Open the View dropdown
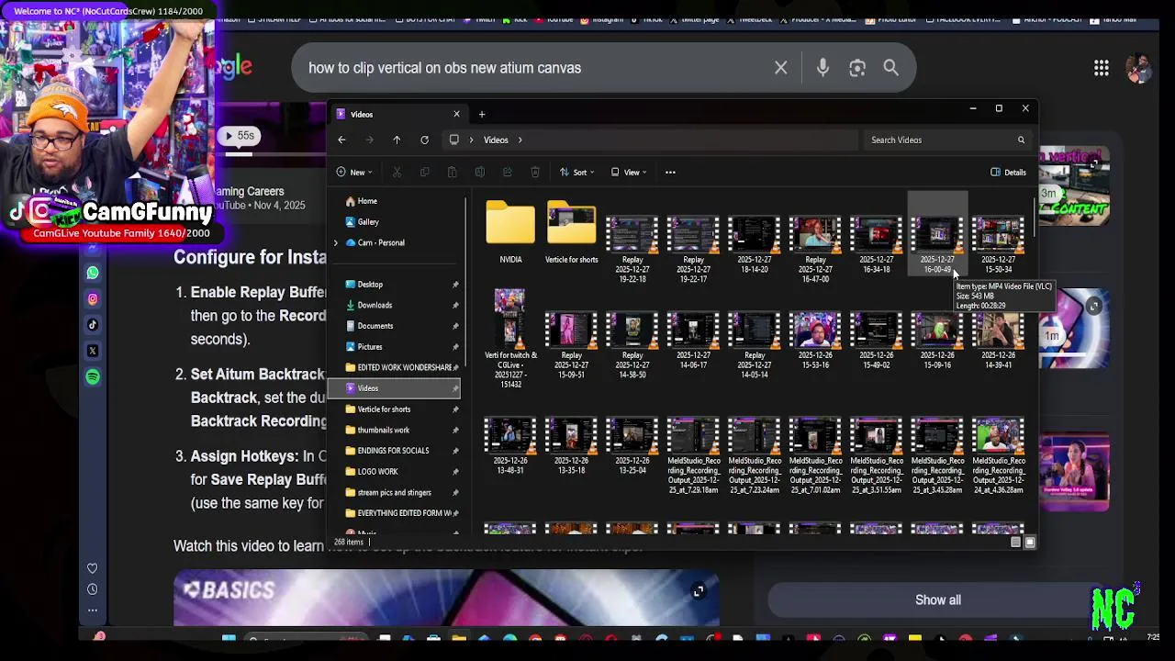The width and height of the screenshot is (1175, 661). (x=629, y=173)
